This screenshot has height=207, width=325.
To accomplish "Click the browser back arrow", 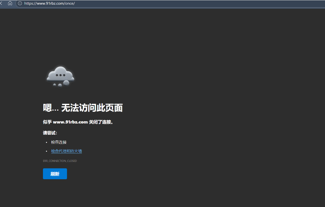I will [x=1, y=3].
